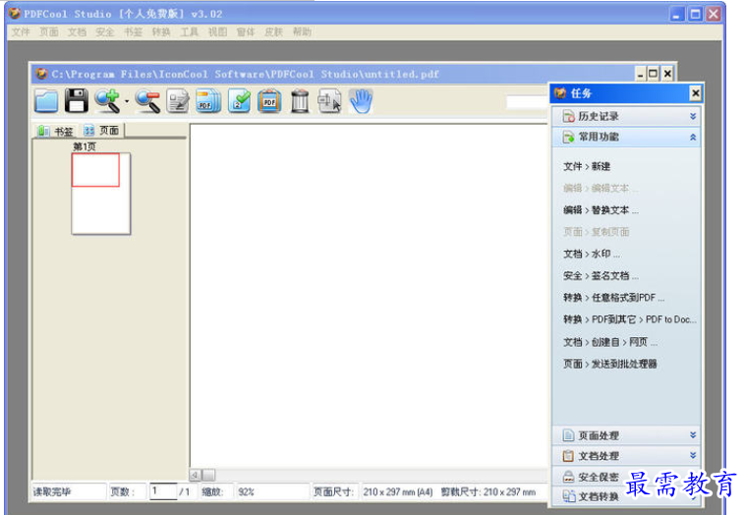Close the 任务 panel
This screenshot has width=745, height=515.
point(695,93)
